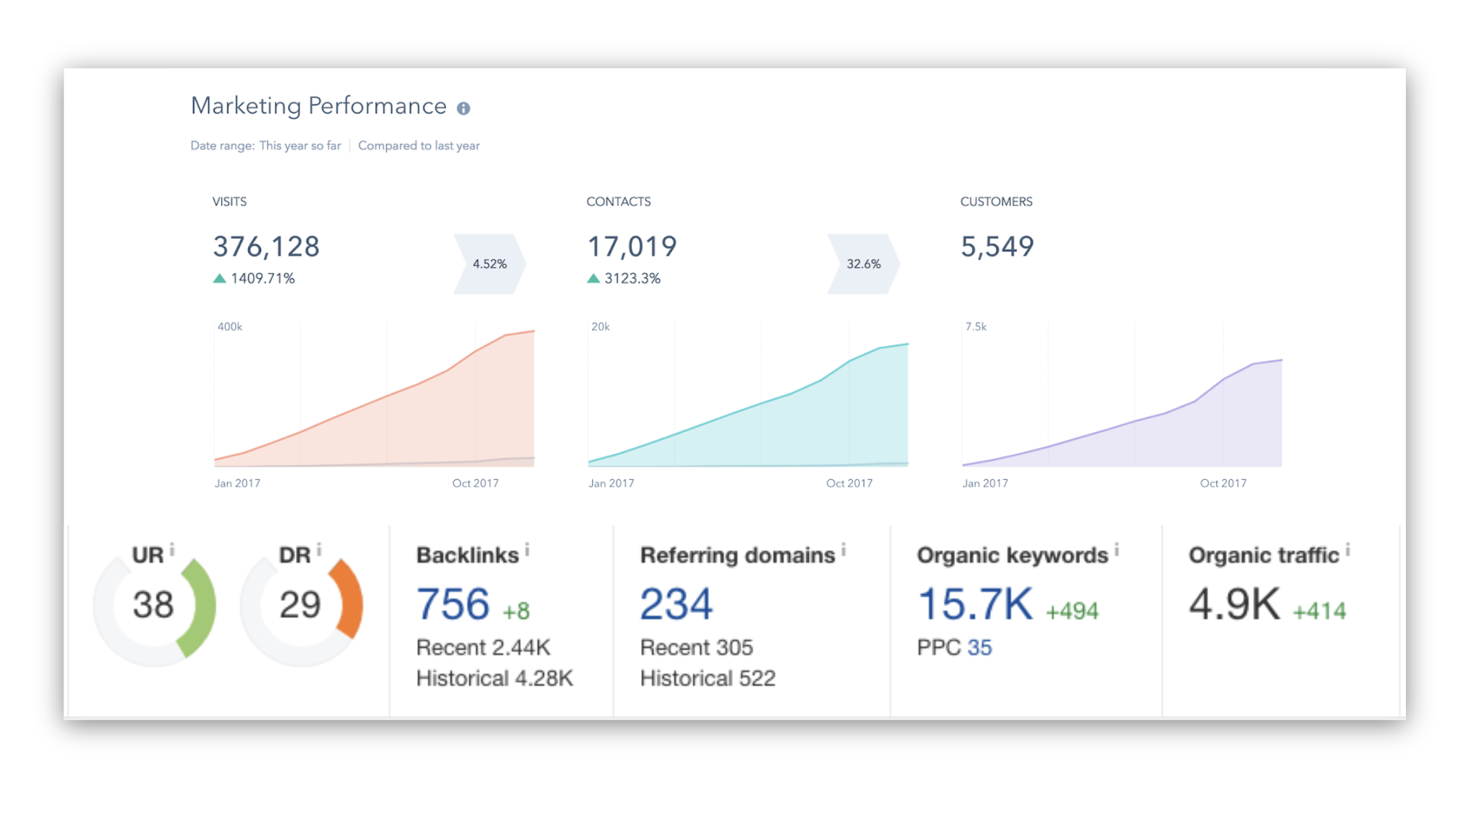Click info icon beside Referring domains
The width and height of the screenshot is (1460, 813).
[x=844, y=549]
